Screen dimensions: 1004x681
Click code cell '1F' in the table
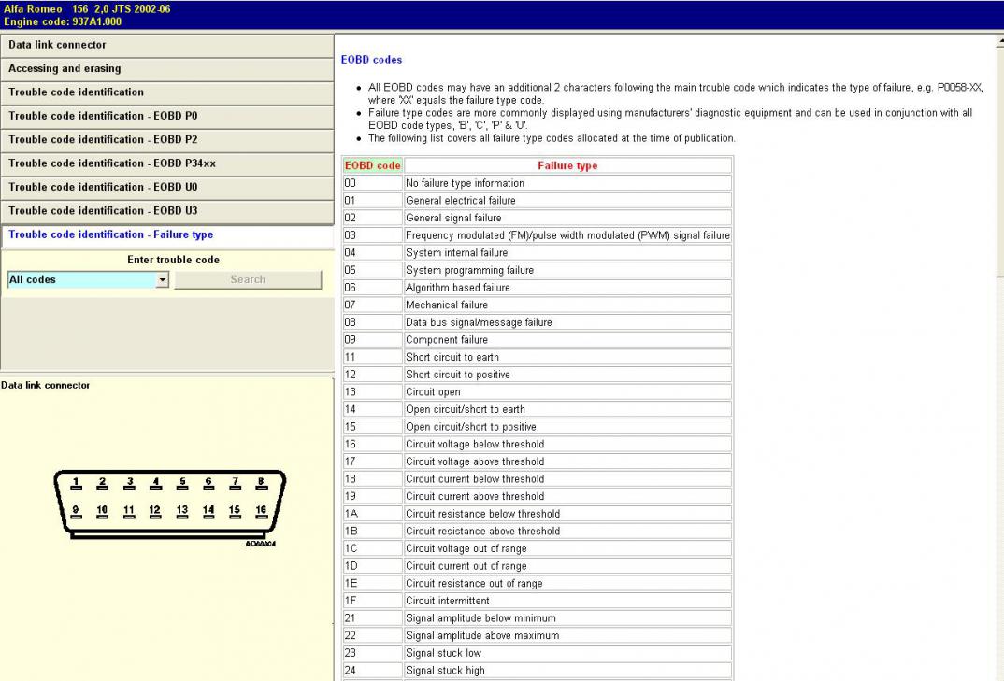click(373, 601)
